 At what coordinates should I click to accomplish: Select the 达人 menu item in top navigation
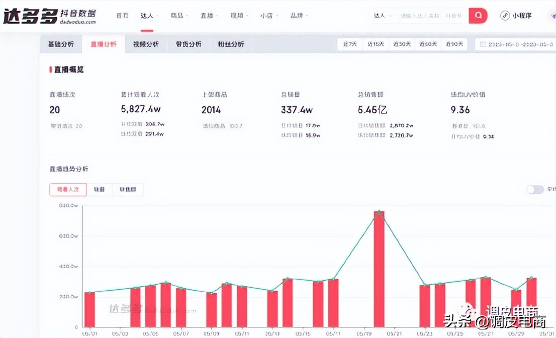tap(147, 16)
